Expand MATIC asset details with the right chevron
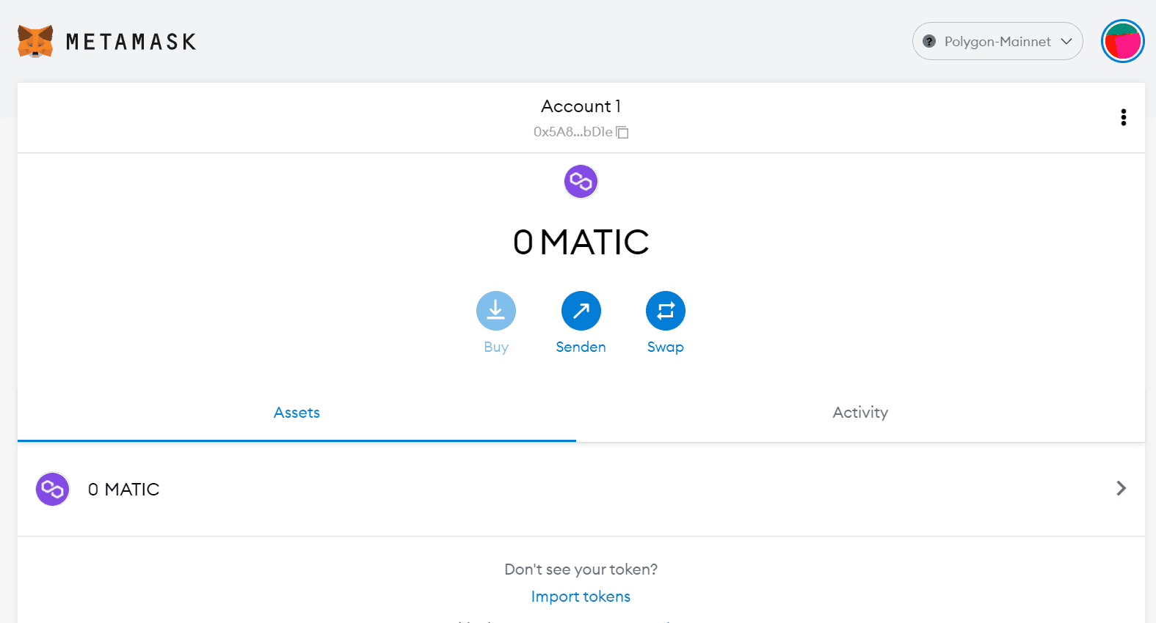The image size is (1156, 623). click(x=1121, y=488)
